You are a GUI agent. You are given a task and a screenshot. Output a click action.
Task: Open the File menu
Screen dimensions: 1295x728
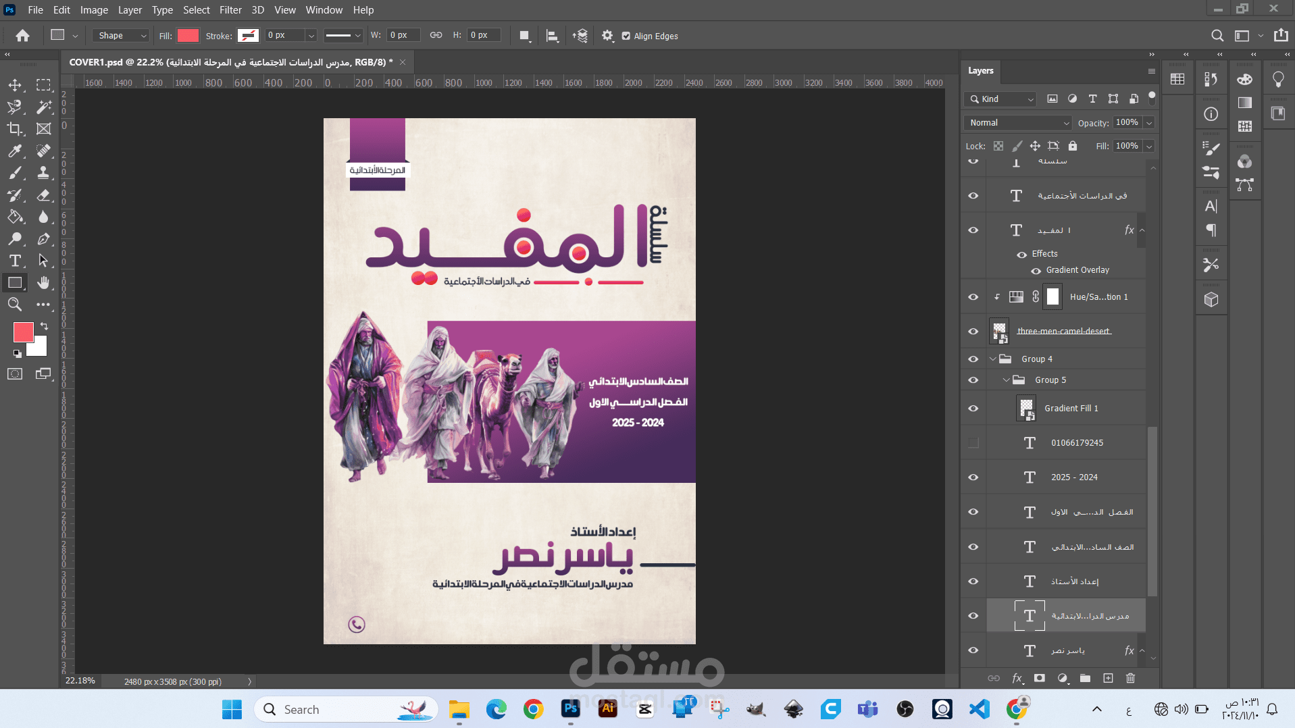35,9
